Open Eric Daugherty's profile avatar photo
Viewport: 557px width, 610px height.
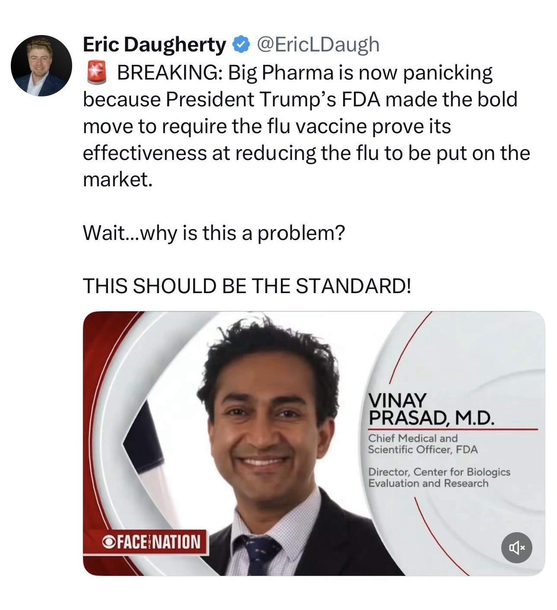[41, 66]
